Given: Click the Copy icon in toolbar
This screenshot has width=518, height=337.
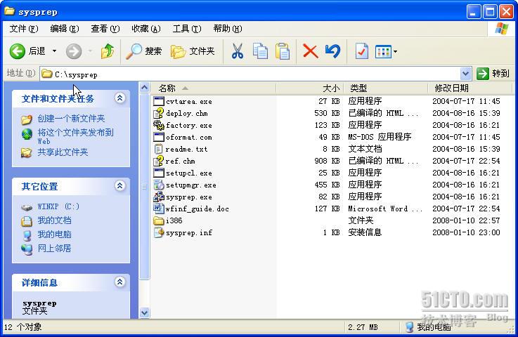Looking at the screenshot, I should click(x=260, y=51).
